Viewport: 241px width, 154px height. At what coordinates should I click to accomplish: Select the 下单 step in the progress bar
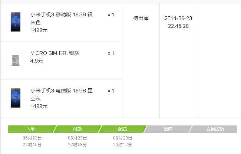coord(31,129)
